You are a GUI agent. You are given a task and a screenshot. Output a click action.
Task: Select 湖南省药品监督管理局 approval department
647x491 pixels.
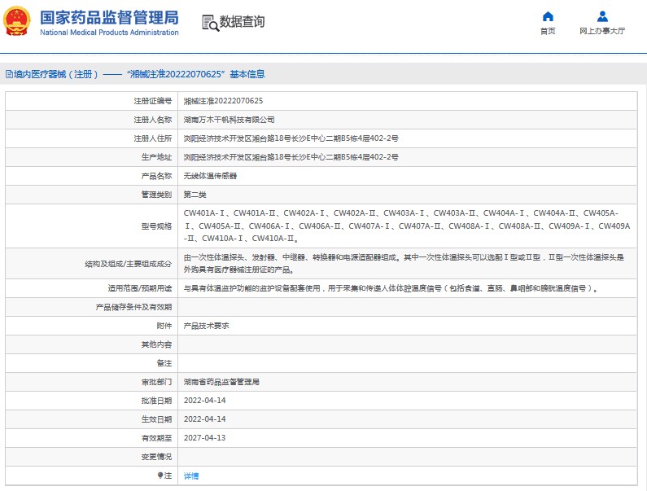pos(221,382)
